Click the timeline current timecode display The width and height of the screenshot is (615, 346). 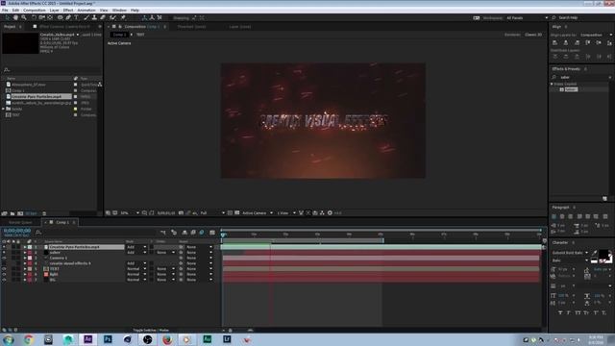click(17, 231)
